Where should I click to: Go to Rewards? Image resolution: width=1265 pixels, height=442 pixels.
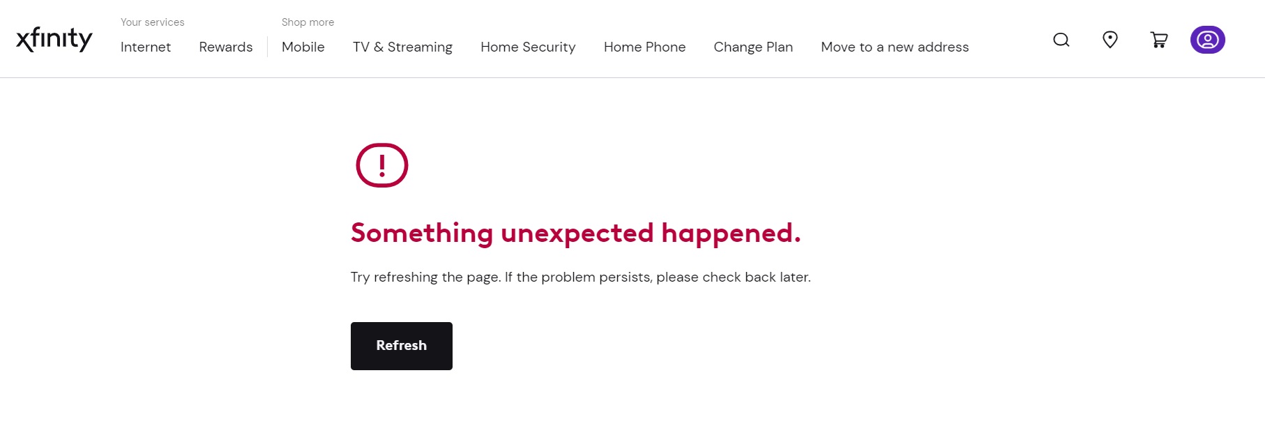[x=226, y=47]
